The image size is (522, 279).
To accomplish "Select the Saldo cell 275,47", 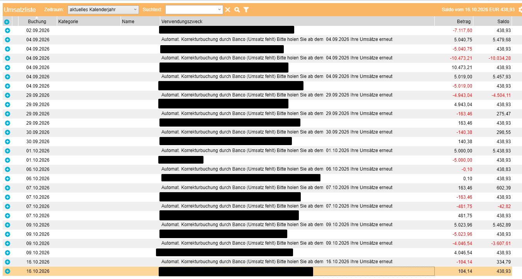I will pos(503,114).
